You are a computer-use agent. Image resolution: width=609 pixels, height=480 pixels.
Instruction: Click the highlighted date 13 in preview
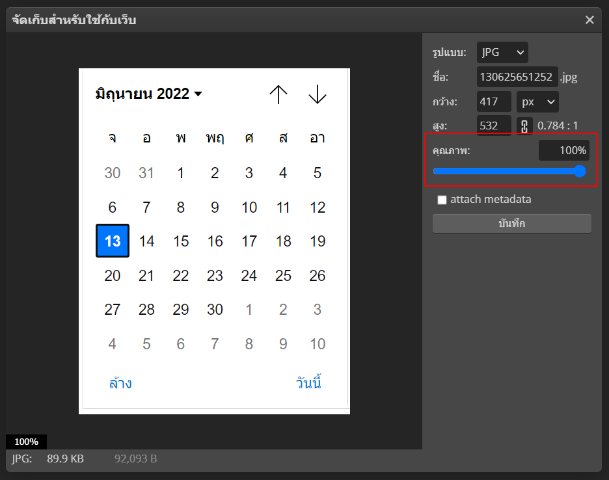click(x=113, y=241)
